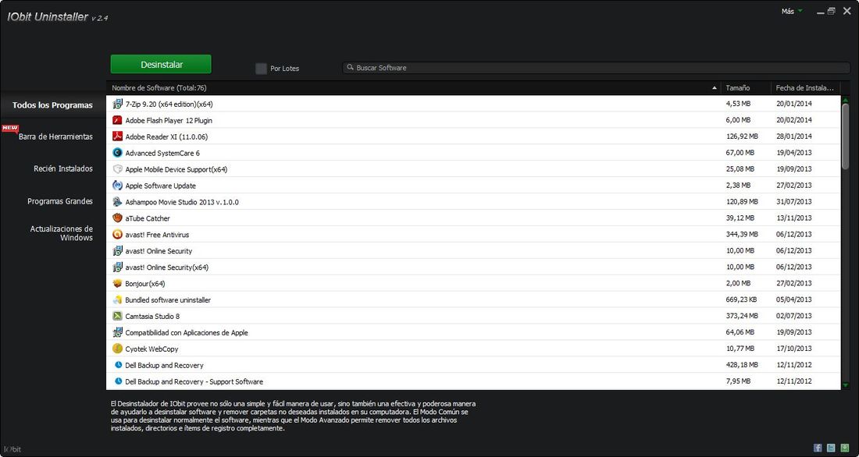Click the scrollbar down arrow
The height and width of the screenshot is (457, 859).
(845, 385)
